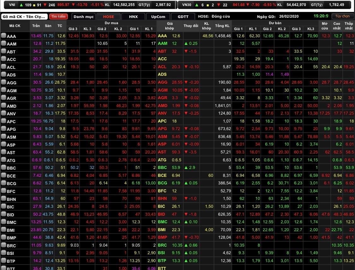Click the Thay đổi column header
Viewport: 355px width, 270px height.
[x=191, y=26]
